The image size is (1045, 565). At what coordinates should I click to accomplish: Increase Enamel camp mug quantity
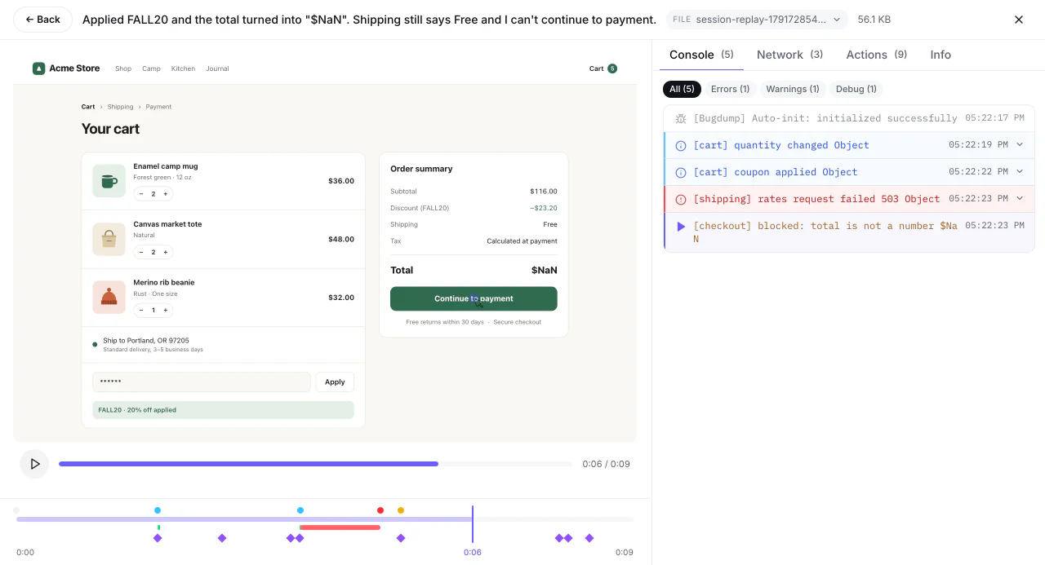point(166,194)
